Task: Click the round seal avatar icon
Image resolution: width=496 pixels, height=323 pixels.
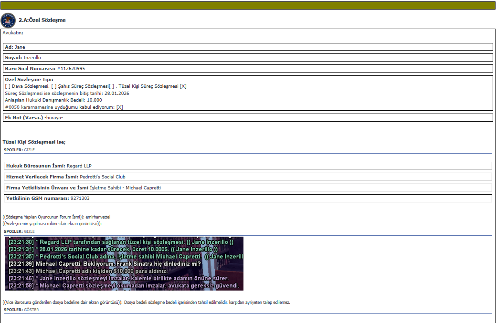Action: (x=8, y=20)
